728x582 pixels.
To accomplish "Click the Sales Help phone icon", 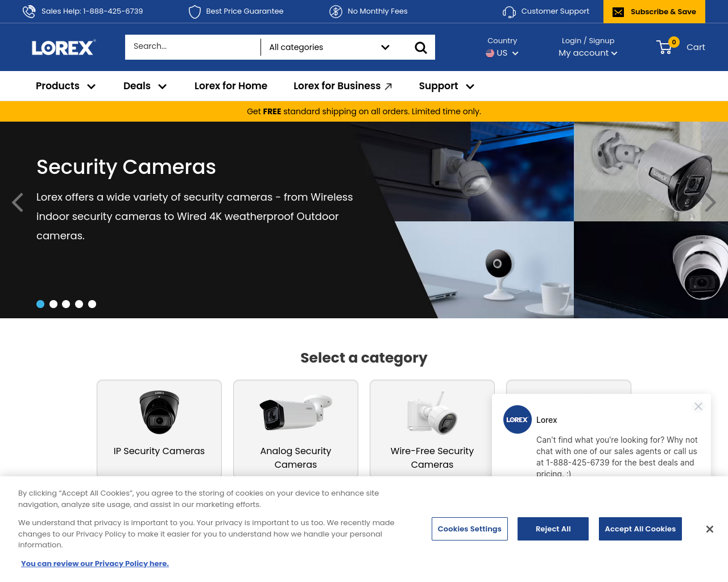I will pyautogui.click(x=29, y=11).
